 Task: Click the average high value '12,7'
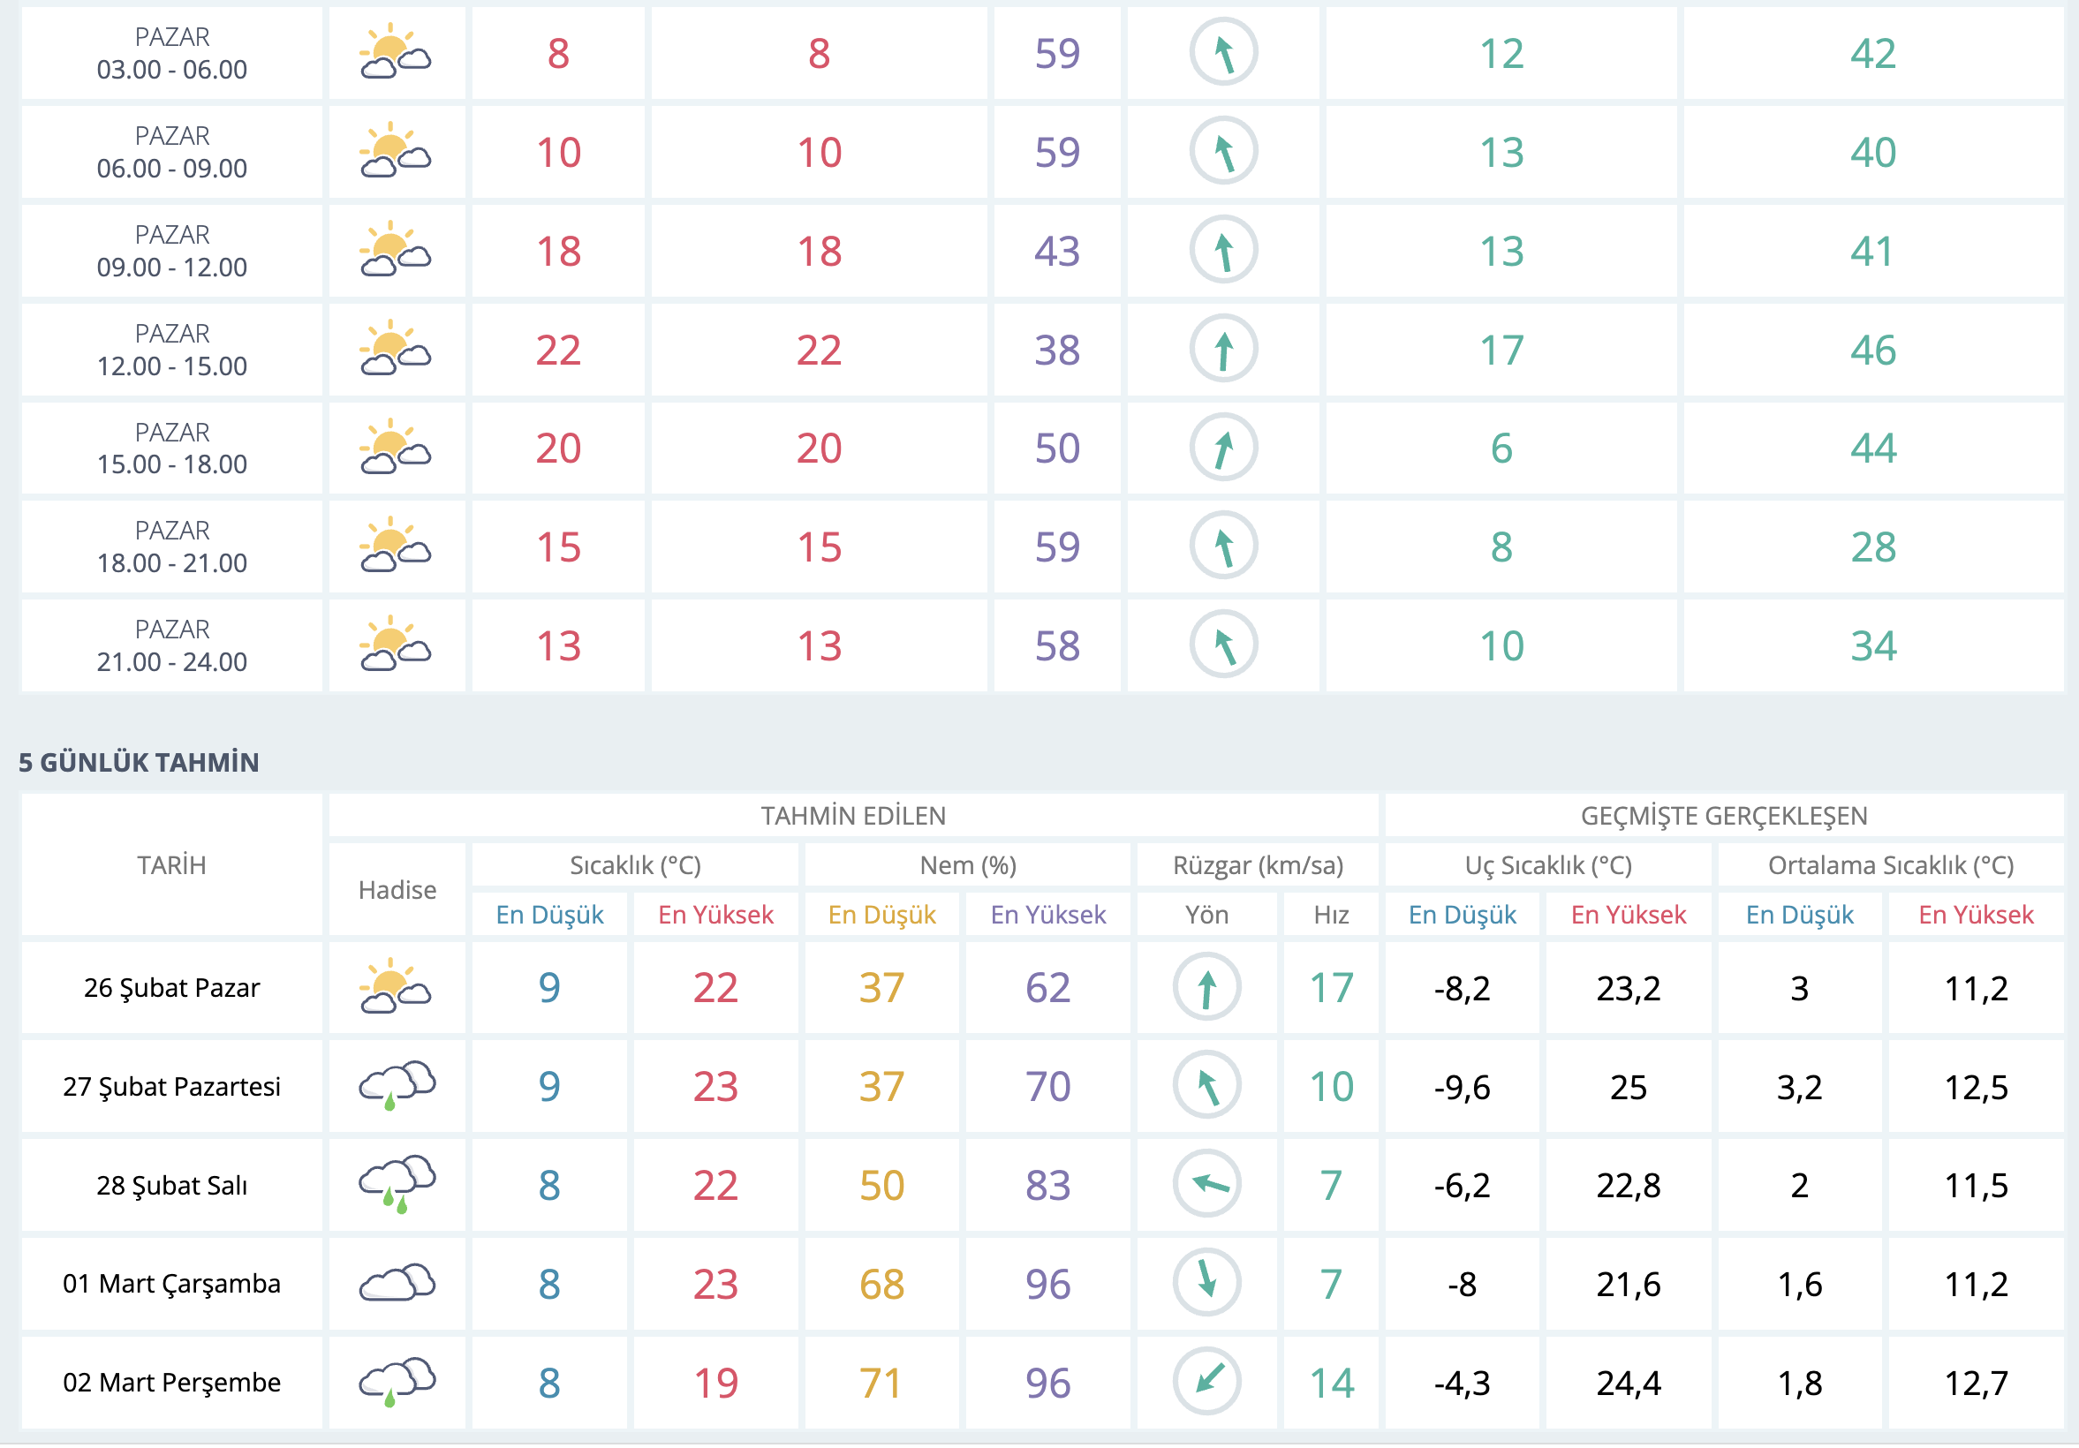point(1976,1383)
